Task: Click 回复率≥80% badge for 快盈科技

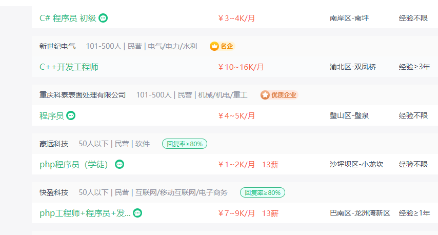Action: (263, 192)
